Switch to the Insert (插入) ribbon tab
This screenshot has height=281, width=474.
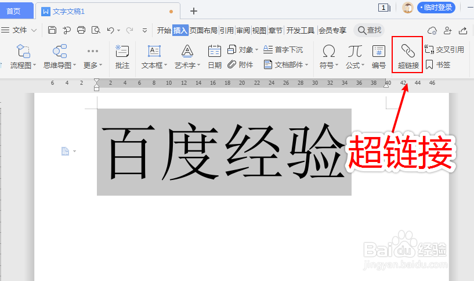click(x=180, y=30)
